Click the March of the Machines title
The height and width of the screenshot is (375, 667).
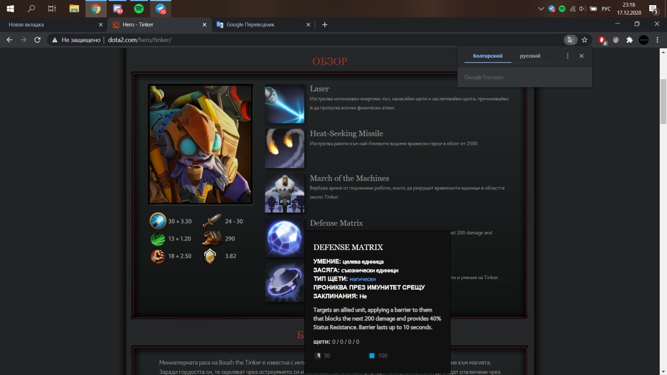tap(350, 178)
